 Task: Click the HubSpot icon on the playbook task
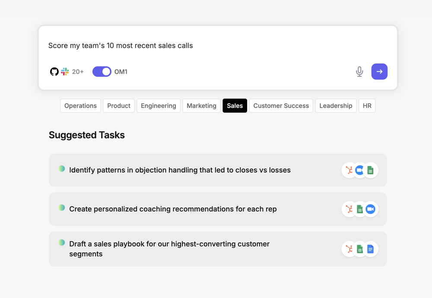pos(349,249)
